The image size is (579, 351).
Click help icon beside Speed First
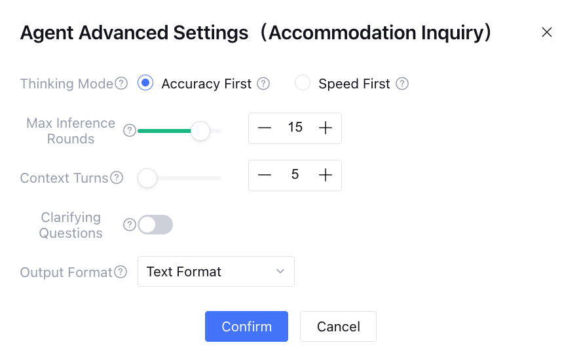tap(402, 84)
